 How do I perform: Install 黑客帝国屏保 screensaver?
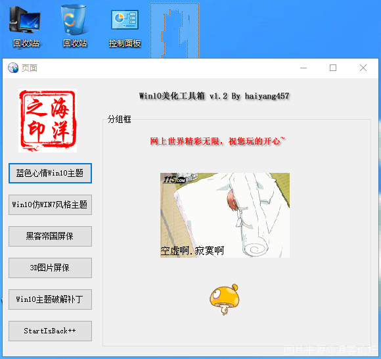point(50,236)
